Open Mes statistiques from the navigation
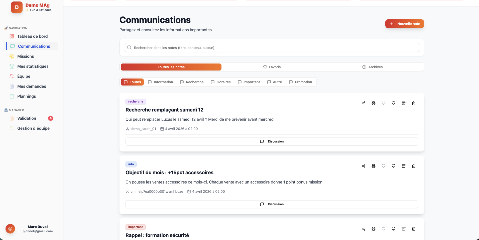 [33, 66]
